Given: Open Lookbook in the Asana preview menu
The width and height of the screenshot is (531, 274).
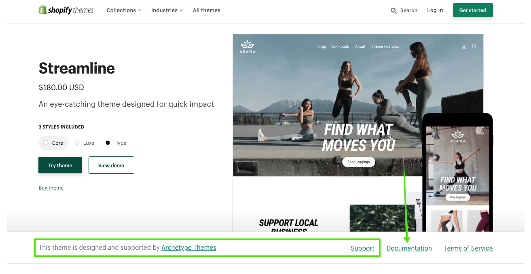Looking at the screenshot, I should click(x=341, y=46).
